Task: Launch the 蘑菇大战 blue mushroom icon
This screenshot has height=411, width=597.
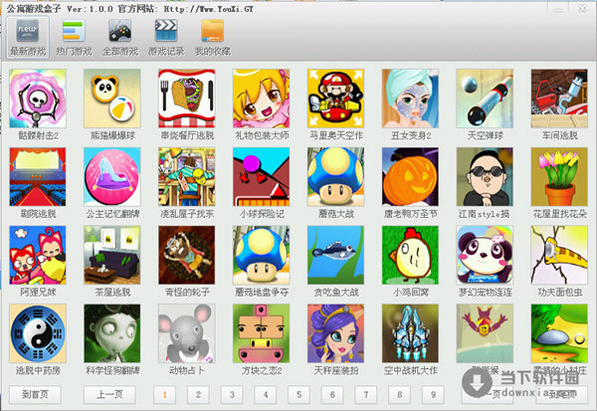Action: [x=336, y=177]
